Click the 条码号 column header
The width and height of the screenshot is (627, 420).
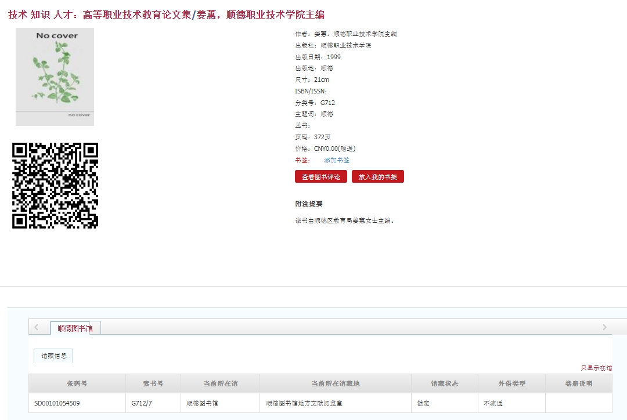click(x=77, y=383)
